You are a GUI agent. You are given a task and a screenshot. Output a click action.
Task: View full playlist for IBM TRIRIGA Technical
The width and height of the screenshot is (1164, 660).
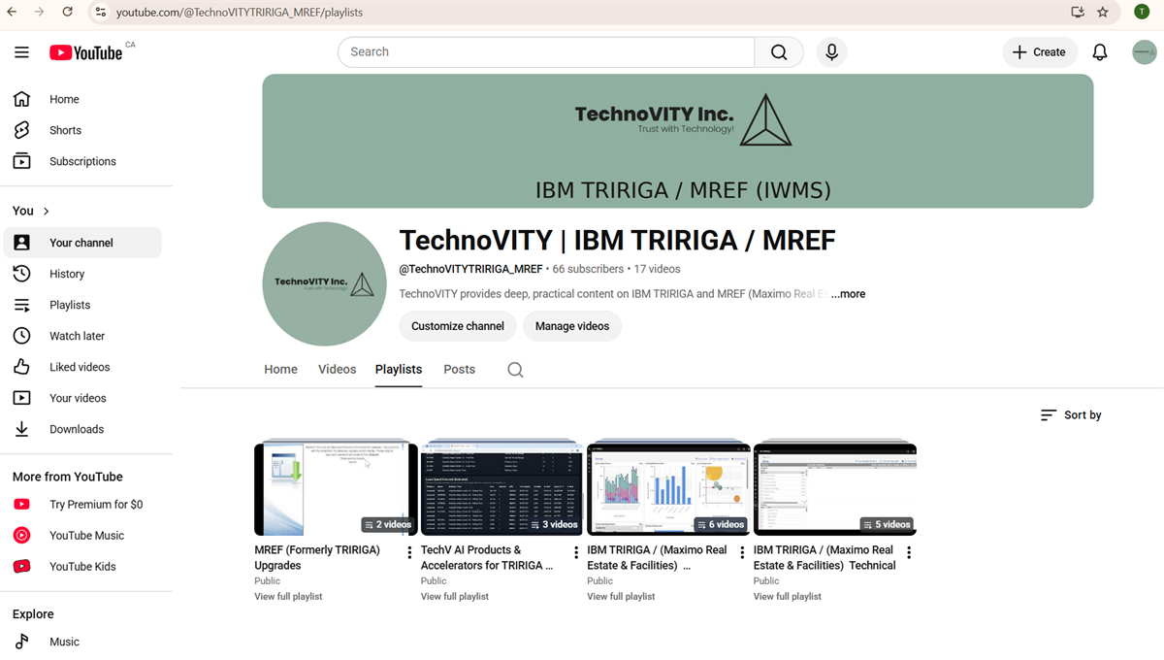pyautogui.click(x=788, y=597)
